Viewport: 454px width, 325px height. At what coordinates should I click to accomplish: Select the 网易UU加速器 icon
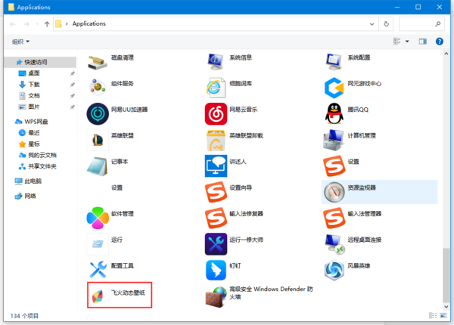point(98,113)
